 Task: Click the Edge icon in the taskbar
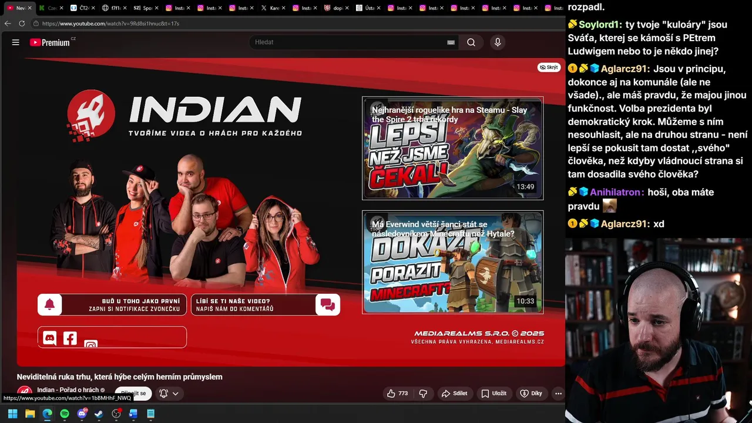coord(47,414)
